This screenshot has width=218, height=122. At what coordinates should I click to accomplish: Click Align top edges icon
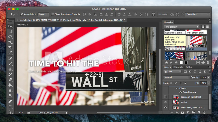(x=84, y=14)
